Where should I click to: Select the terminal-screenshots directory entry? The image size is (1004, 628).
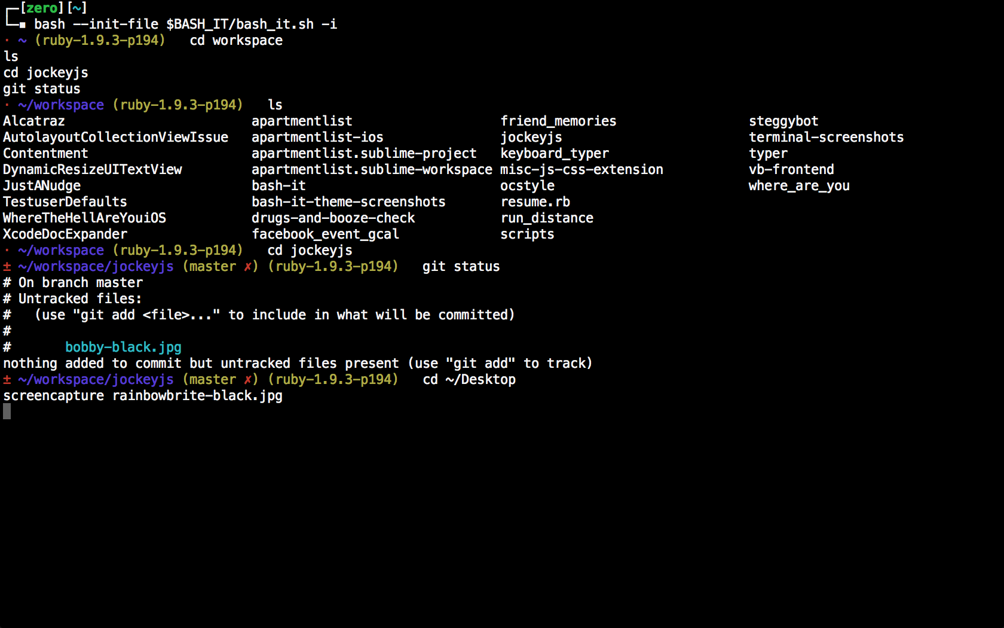[826, 137]
